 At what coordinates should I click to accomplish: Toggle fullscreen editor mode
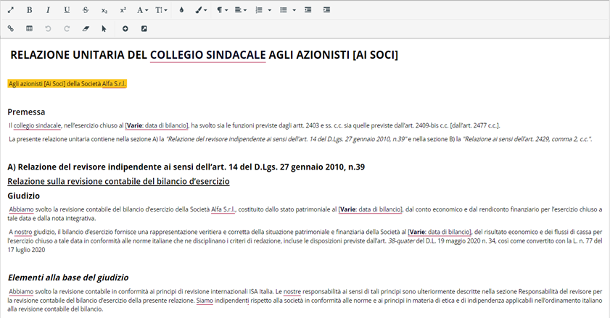click(x=10, y=10)
